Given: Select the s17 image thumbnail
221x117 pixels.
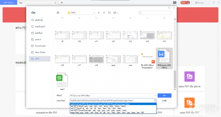Looking at the screenshot, I should pyautogui.click(x=79, y=59).
